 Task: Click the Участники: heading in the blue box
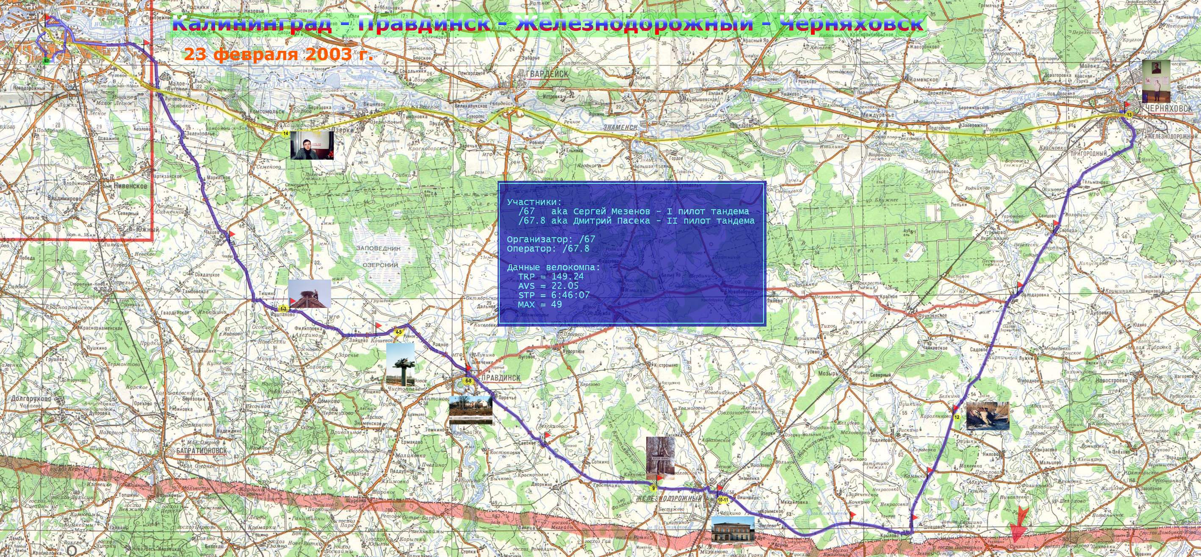[535, 202]
